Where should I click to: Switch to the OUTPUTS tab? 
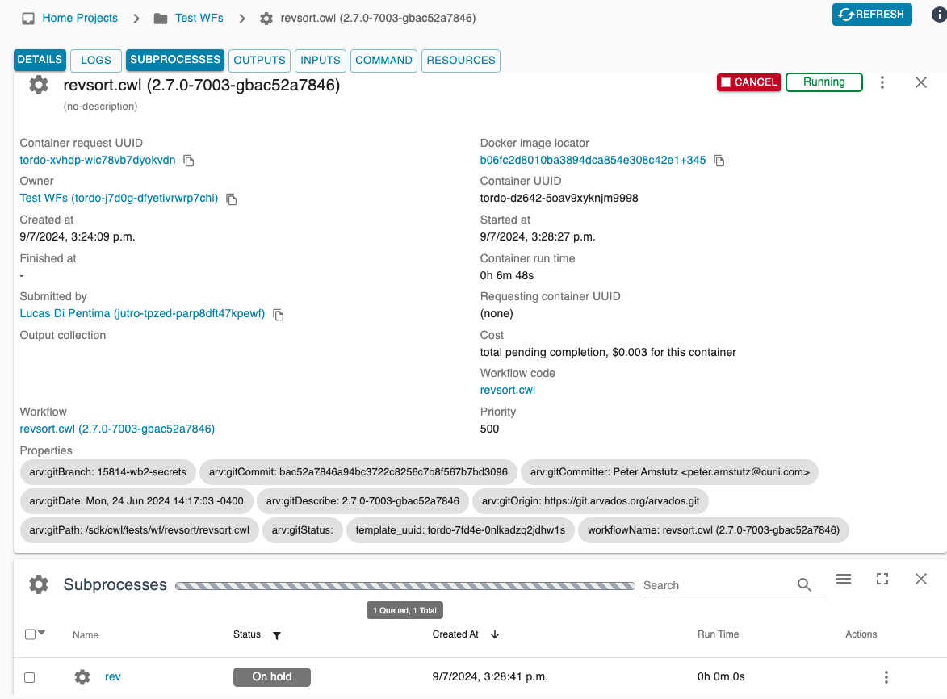tap(259, 61)
